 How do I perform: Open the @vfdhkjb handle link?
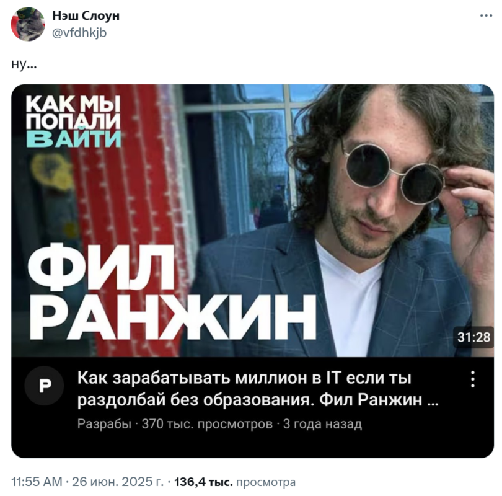coord(79,33)
